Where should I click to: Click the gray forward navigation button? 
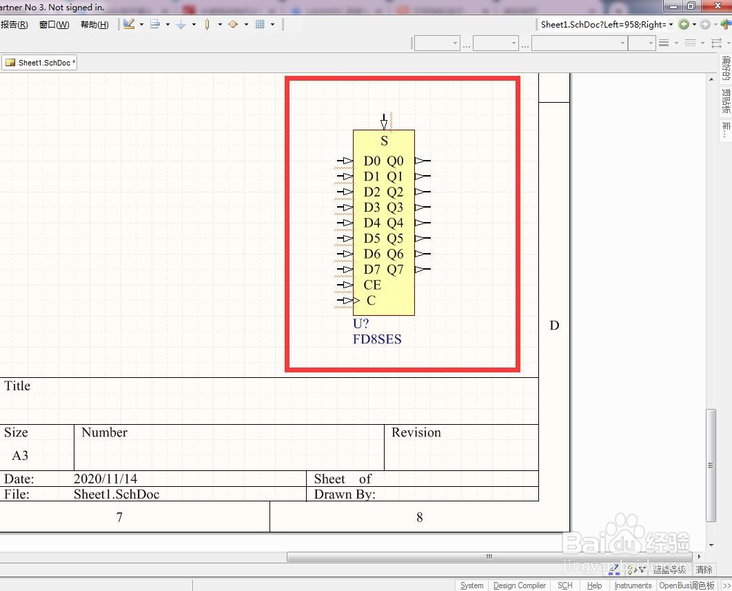click(x=705, y=24)
